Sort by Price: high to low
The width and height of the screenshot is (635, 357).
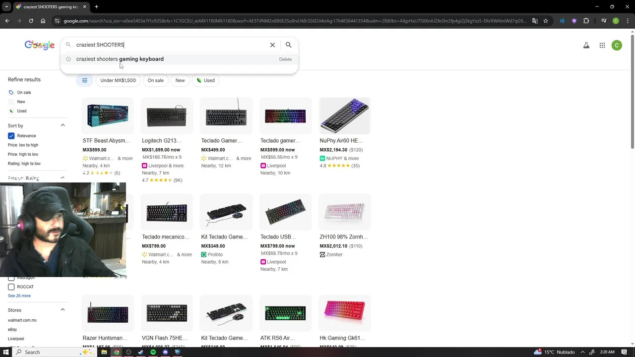23,154
